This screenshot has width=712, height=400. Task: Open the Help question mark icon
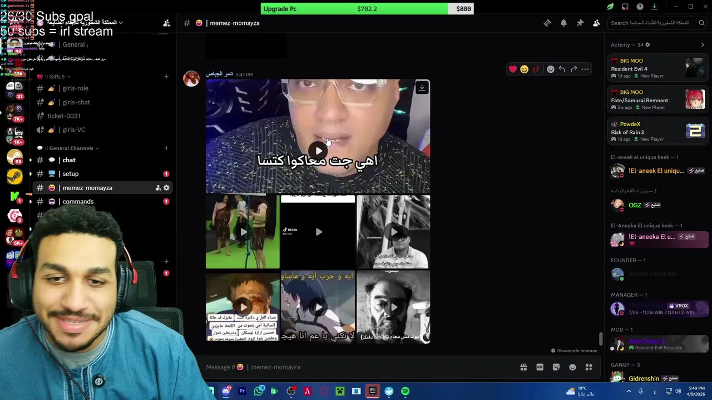pos(640,7)
